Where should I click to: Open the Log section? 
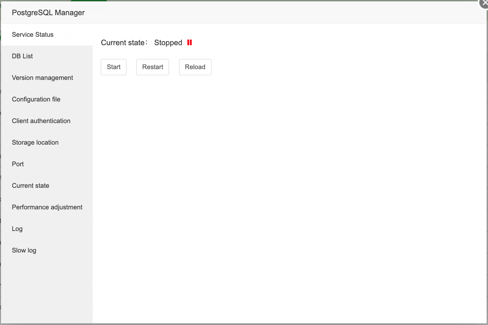click(x=17, y=229)
